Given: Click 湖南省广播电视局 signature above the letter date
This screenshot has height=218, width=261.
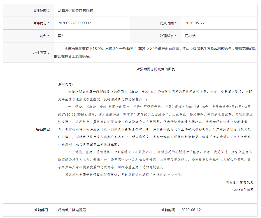Looking at the screenshot, I should (x=239, y=182).
